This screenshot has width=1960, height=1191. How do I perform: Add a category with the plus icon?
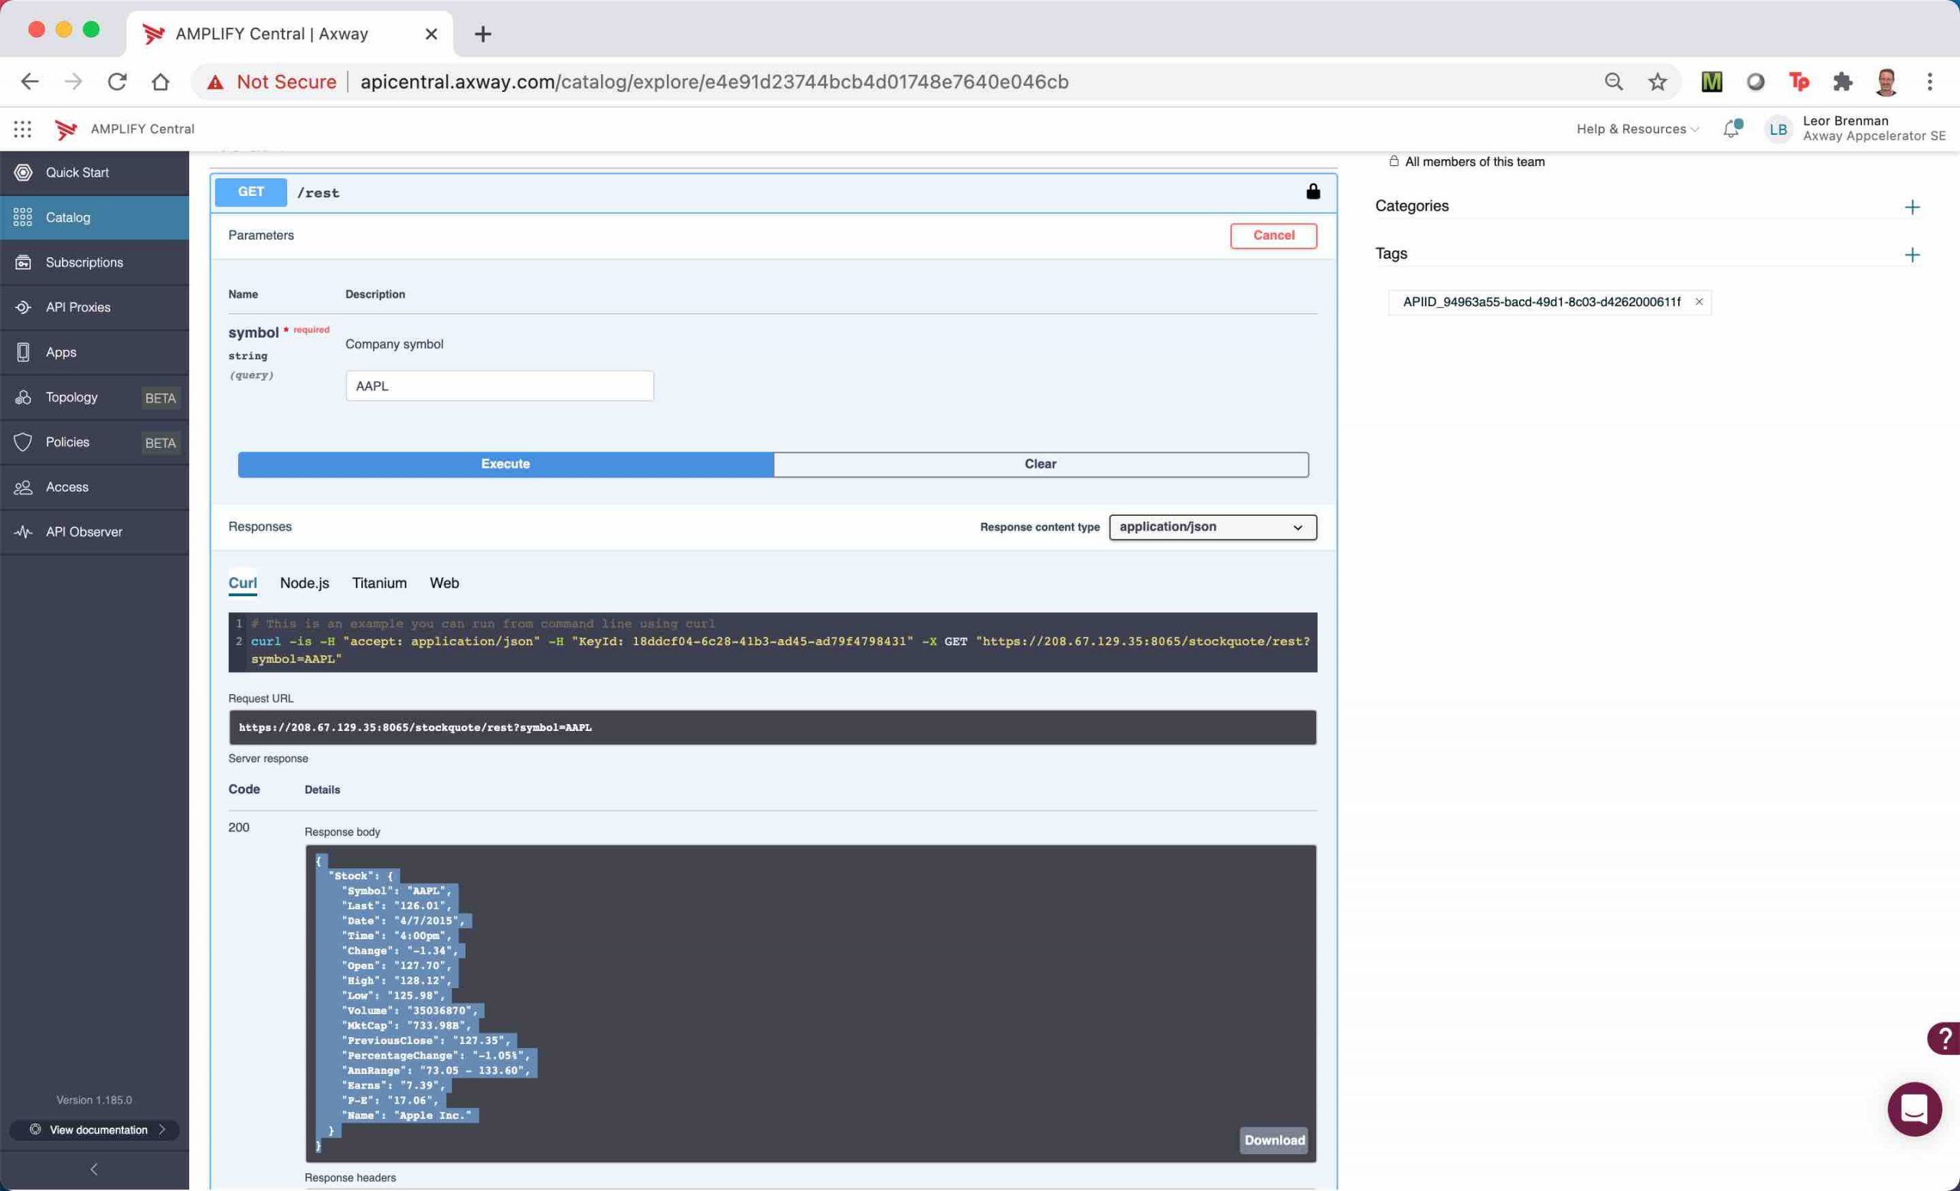coord(1912,207)
